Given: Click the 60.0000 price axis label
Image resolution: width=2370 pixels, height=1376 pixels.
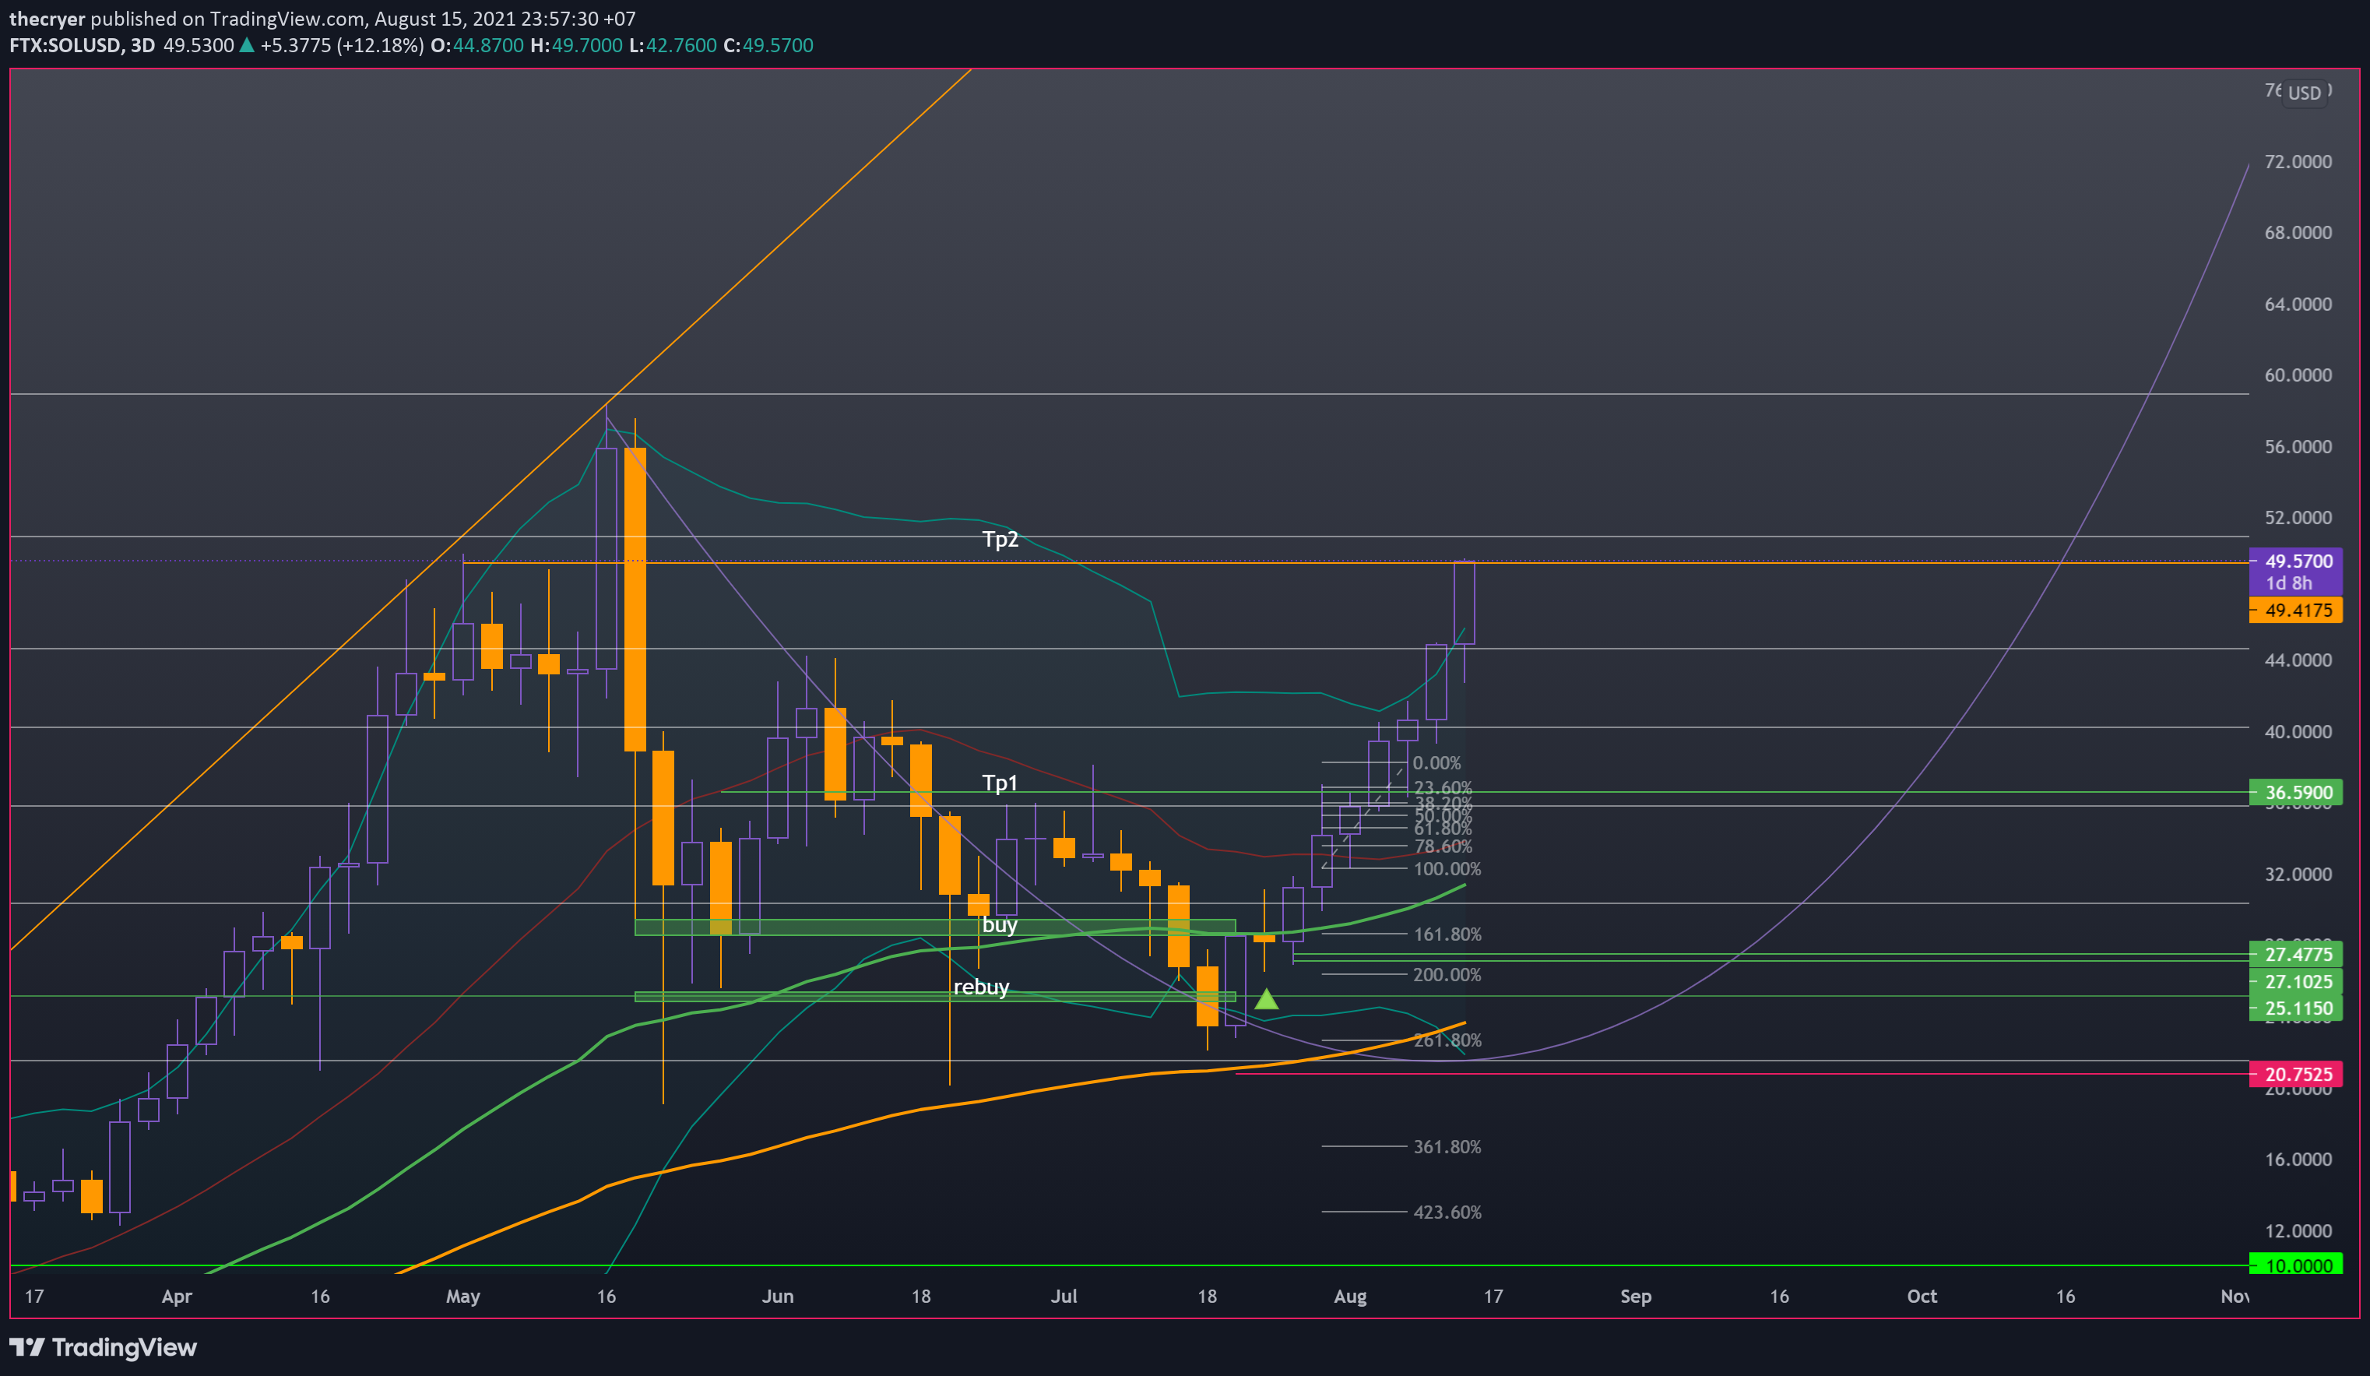Looking at the screenshot, I should [2298, 375].
